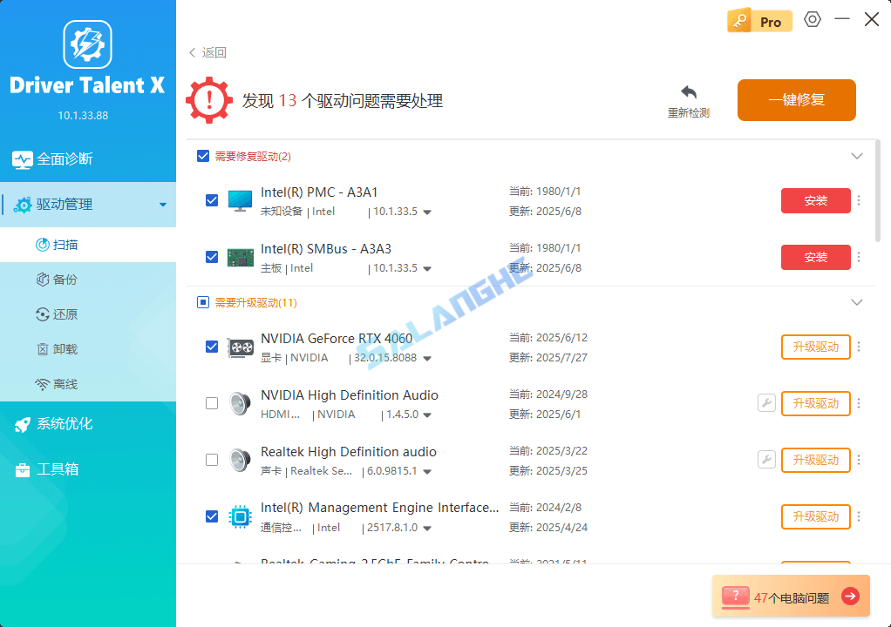Collapse the 需要修复驱动(2) section chevron
891x627 pixels.
[x=856, y=156]
